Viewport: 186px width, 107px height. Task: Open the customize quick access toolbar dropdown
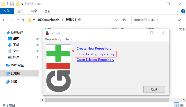click(22, 4)
